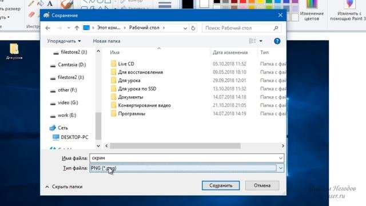Open the 'Упорядочить' menu
Screen dimensions: 366x206
[x=64, y=41]
